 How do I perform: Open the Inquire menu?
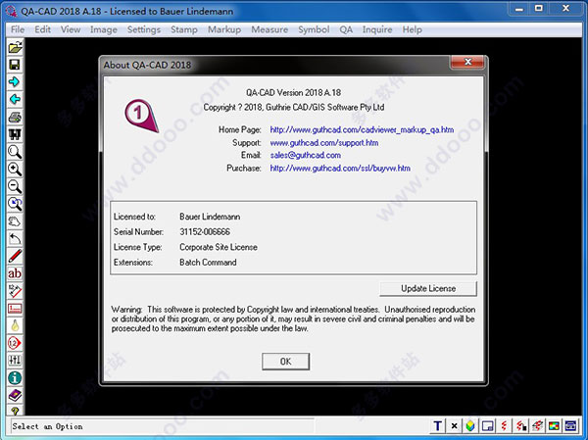pos(377,29)
